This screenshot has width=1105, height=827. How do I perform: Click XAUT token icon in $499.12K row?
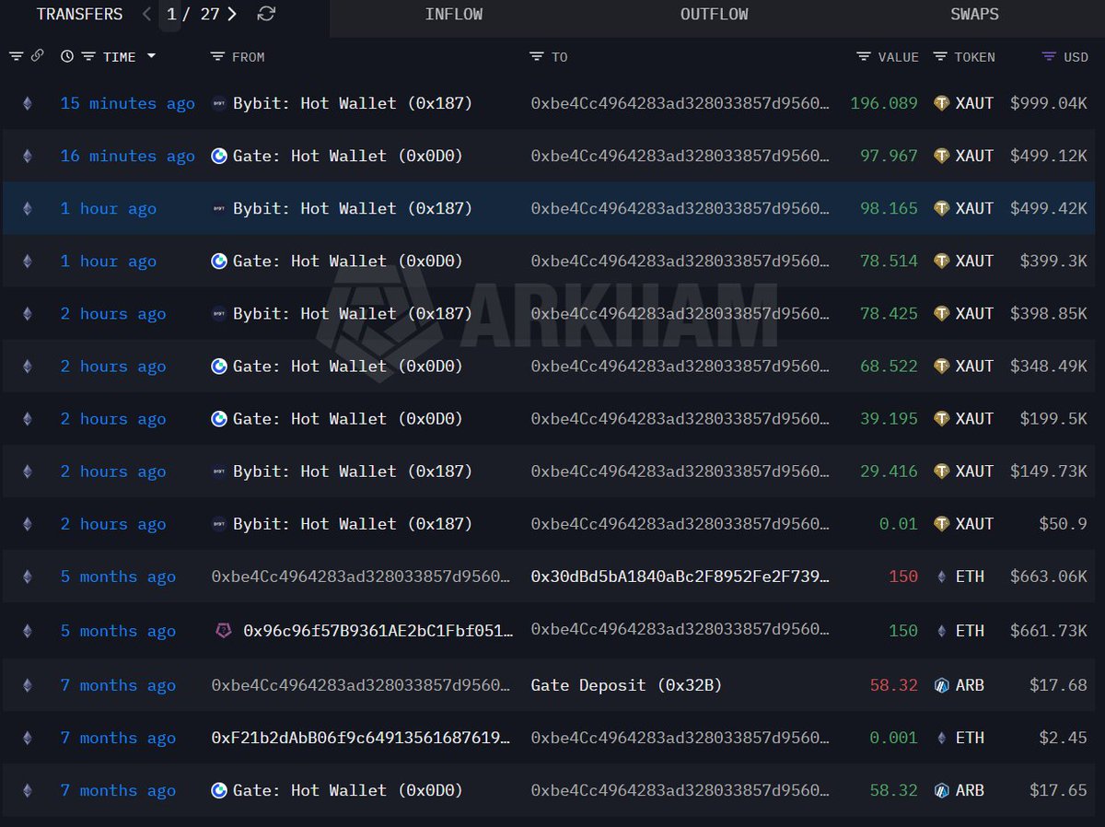[x=941, y=156]
